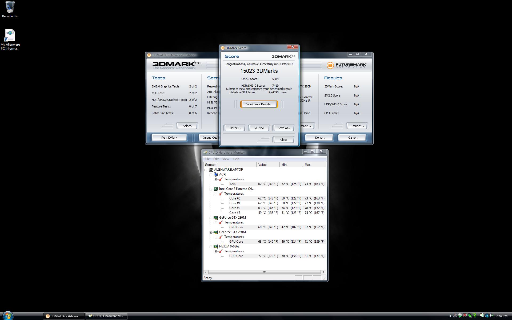Open Details in the 3DMark Score dialog
The width and height of the screenshot is (512, 320).
click(235, 128)
